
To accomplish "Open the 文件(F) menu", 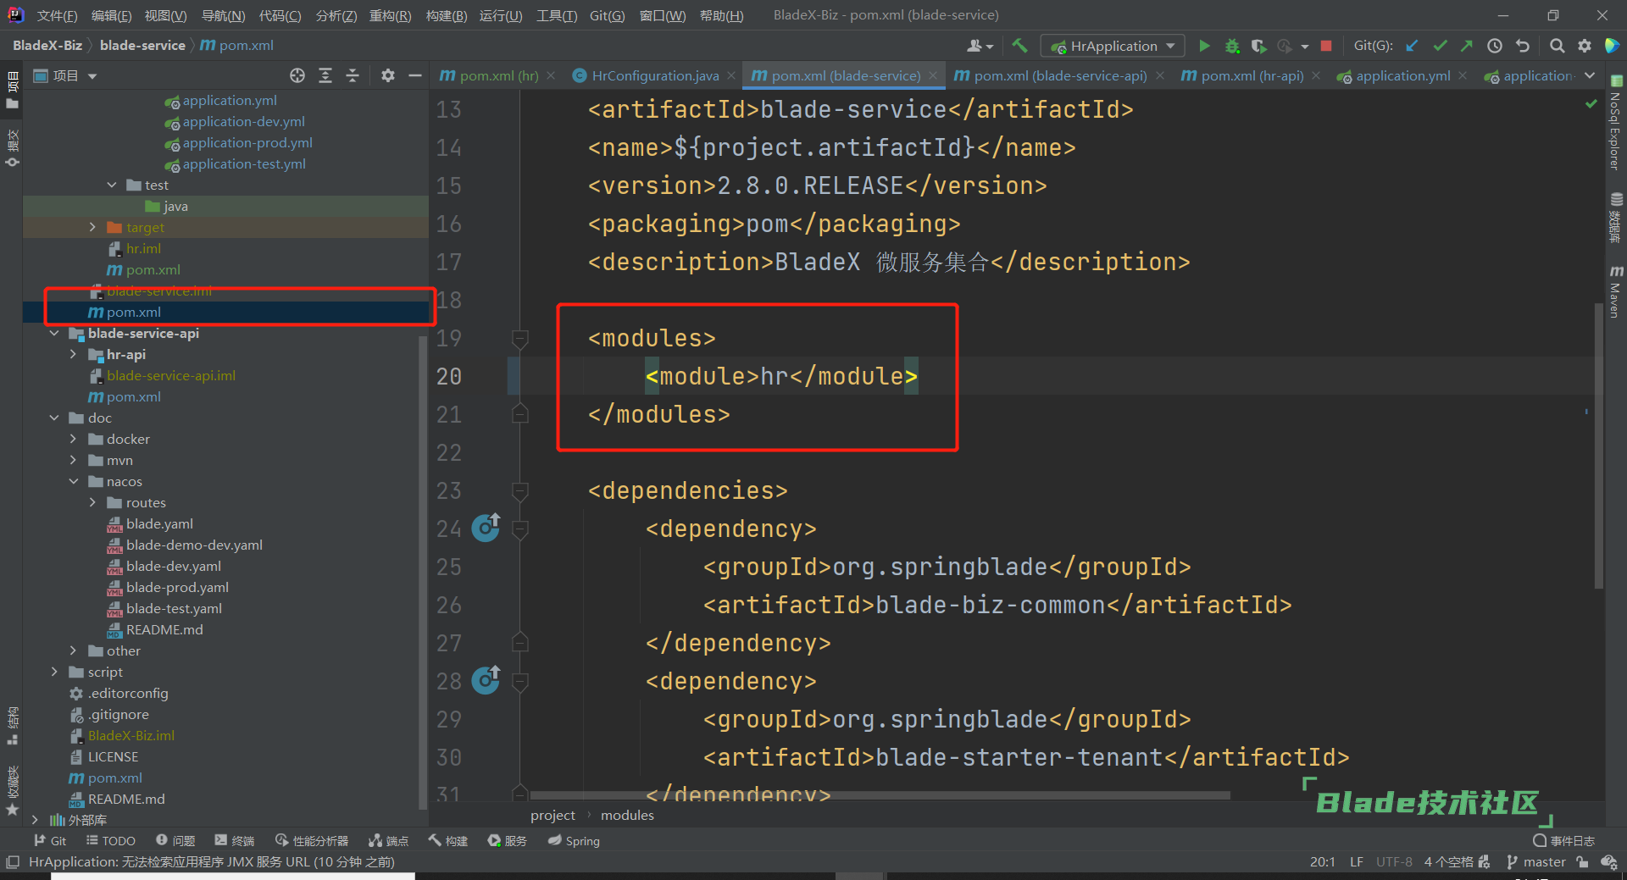I will pos(58,15).
